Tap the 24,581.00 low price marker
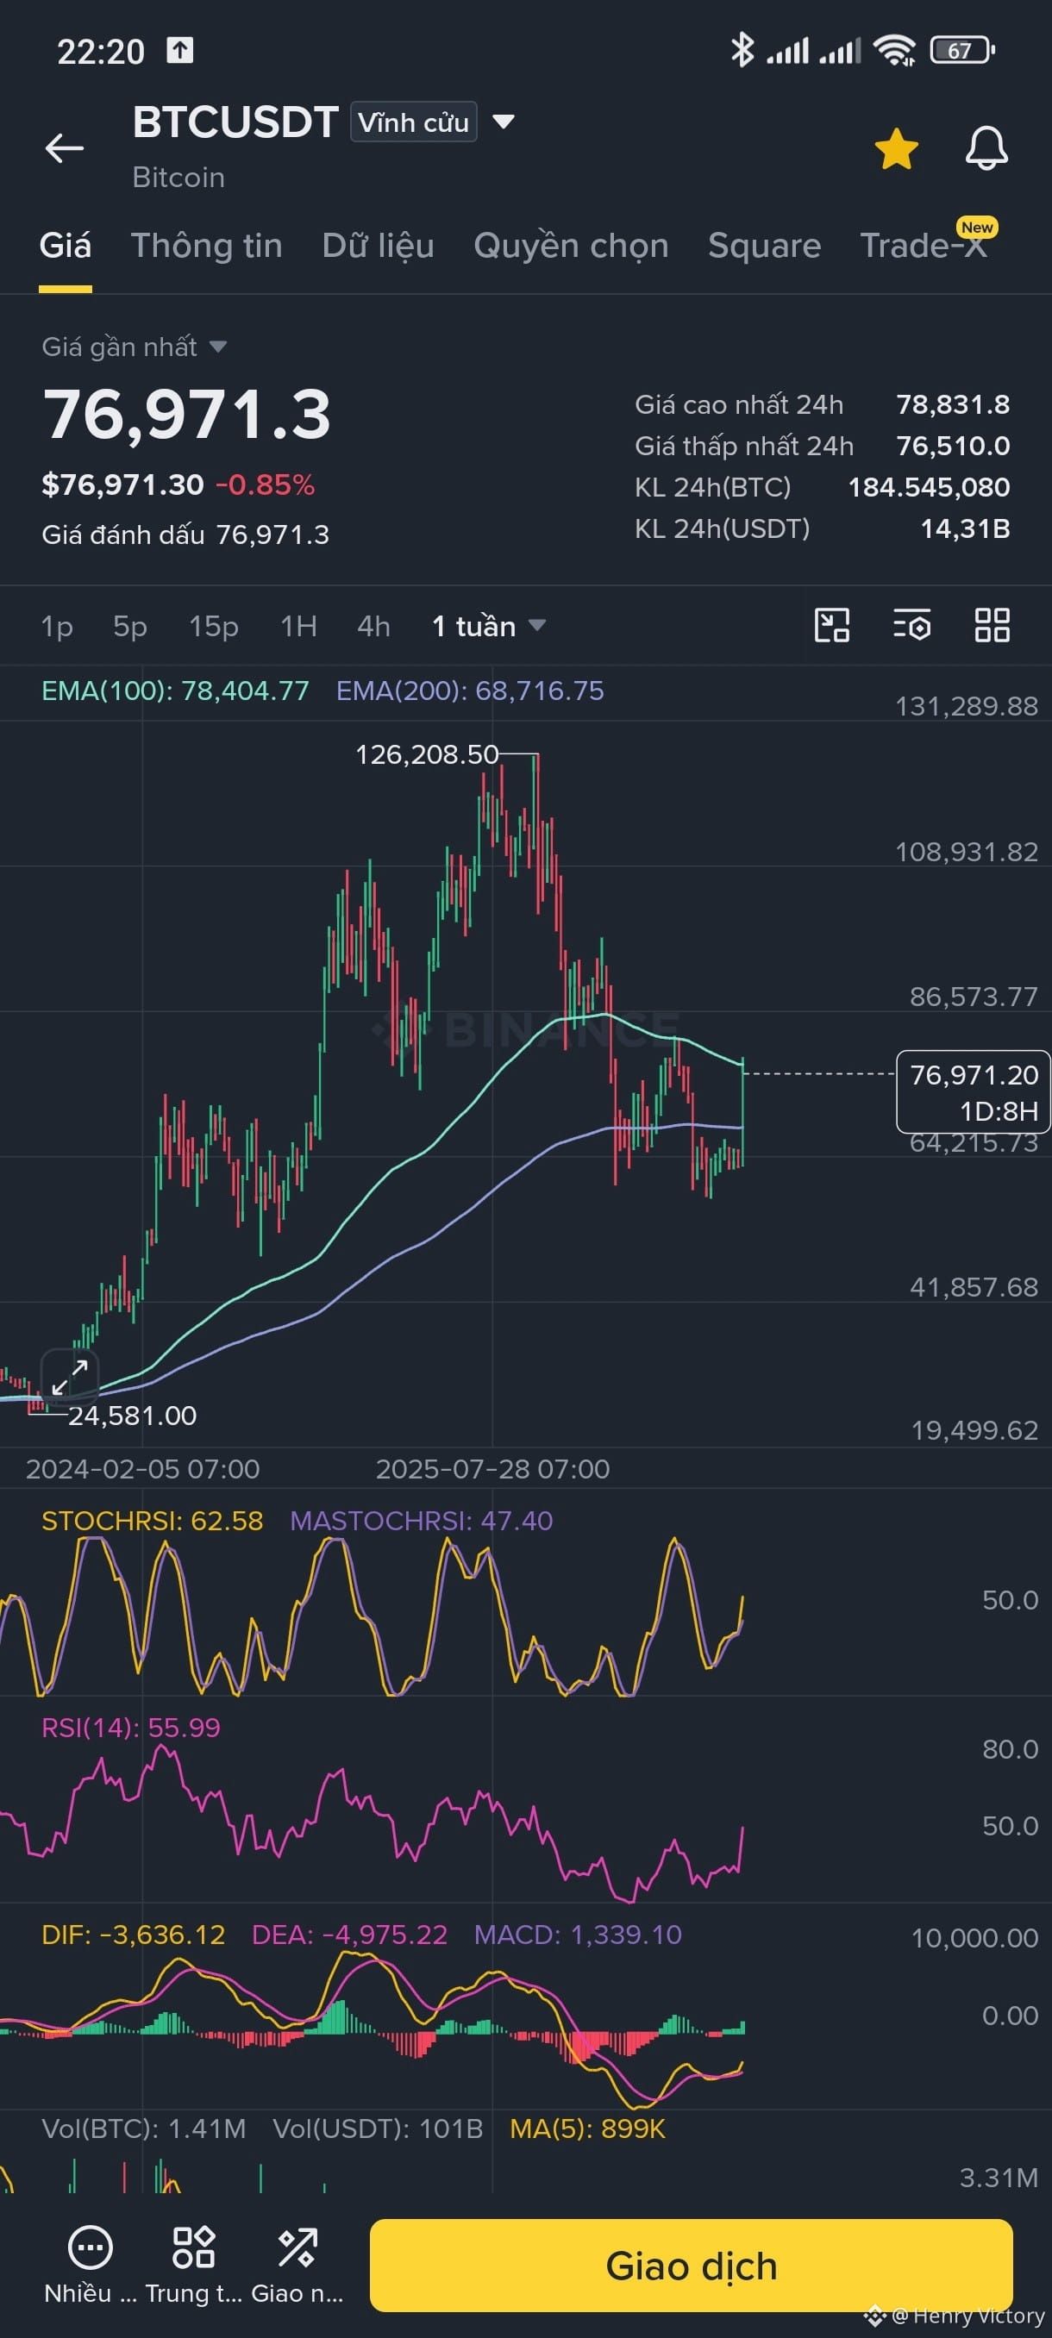Screen dimensions: 1052x2338 tap(133, 1415)
